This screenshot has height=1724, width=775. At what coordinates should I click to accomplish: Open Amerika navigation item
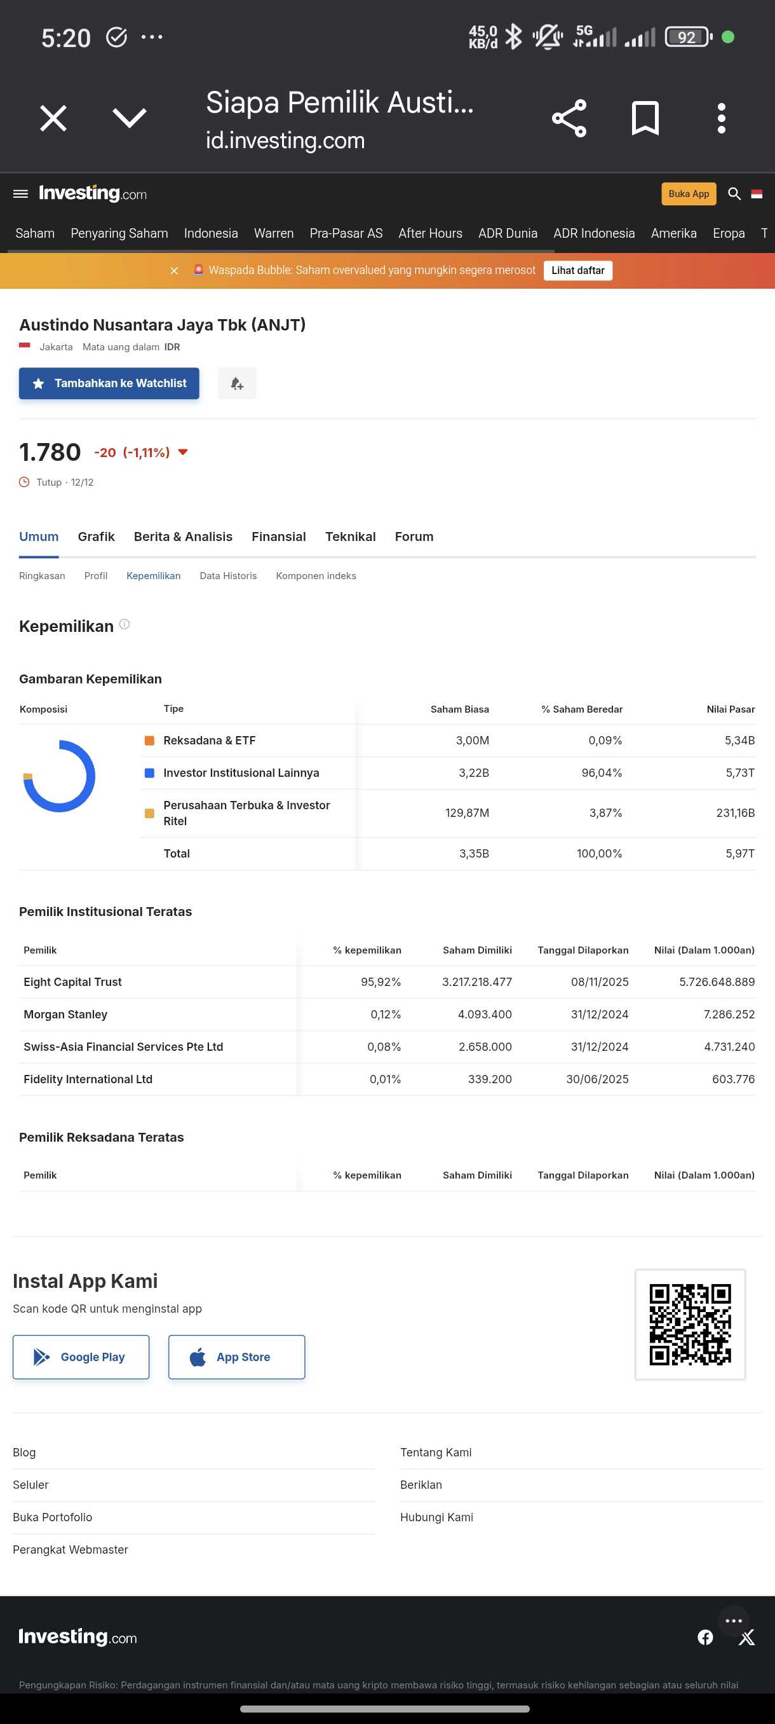coord(673,233)
